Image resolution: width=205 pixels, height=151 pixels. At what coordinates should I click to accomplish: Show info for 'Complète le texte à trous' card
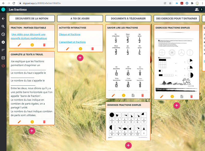(32, 122)
